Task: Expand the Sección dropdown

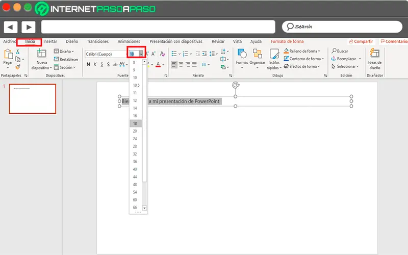Action: [x=74, y=67]
